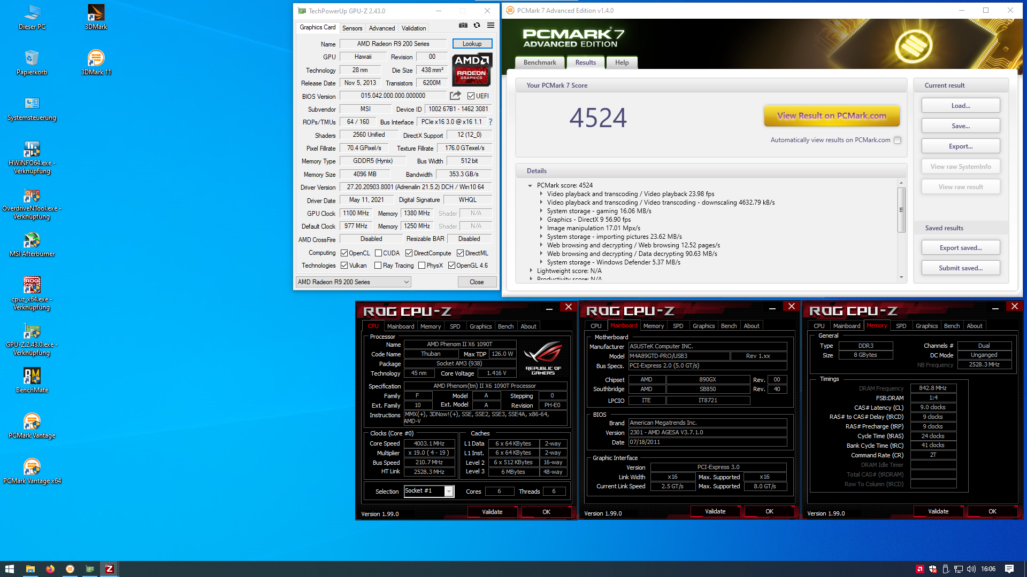
Task: Click Close button in GPU-Z
Action: [477, 282]
